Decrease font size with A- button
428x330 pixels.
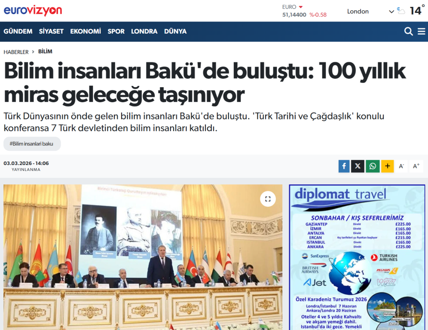coord(401,166)
